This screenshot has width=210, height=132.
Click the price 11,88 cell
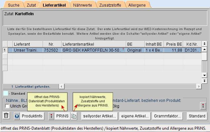[x=174, y=50]
